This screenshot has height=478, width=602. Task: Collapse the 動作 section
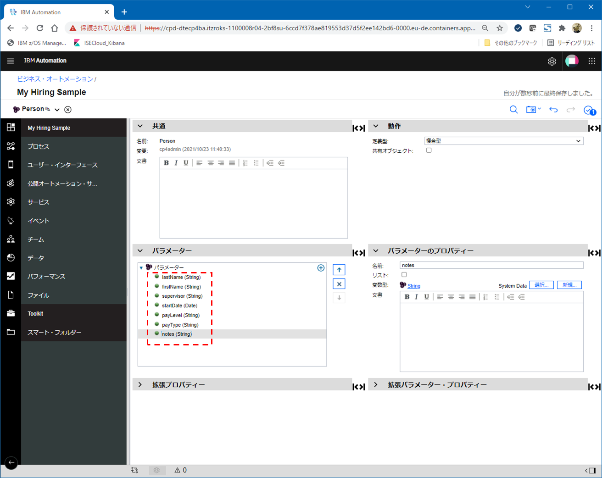(x=376, y=126)
